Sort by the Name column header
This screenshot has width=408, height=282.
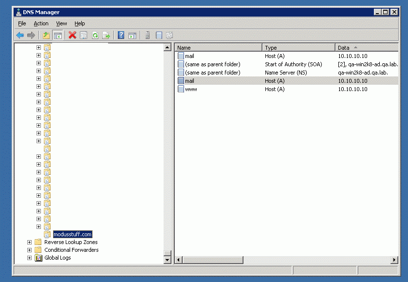click(x=218, y=48)
